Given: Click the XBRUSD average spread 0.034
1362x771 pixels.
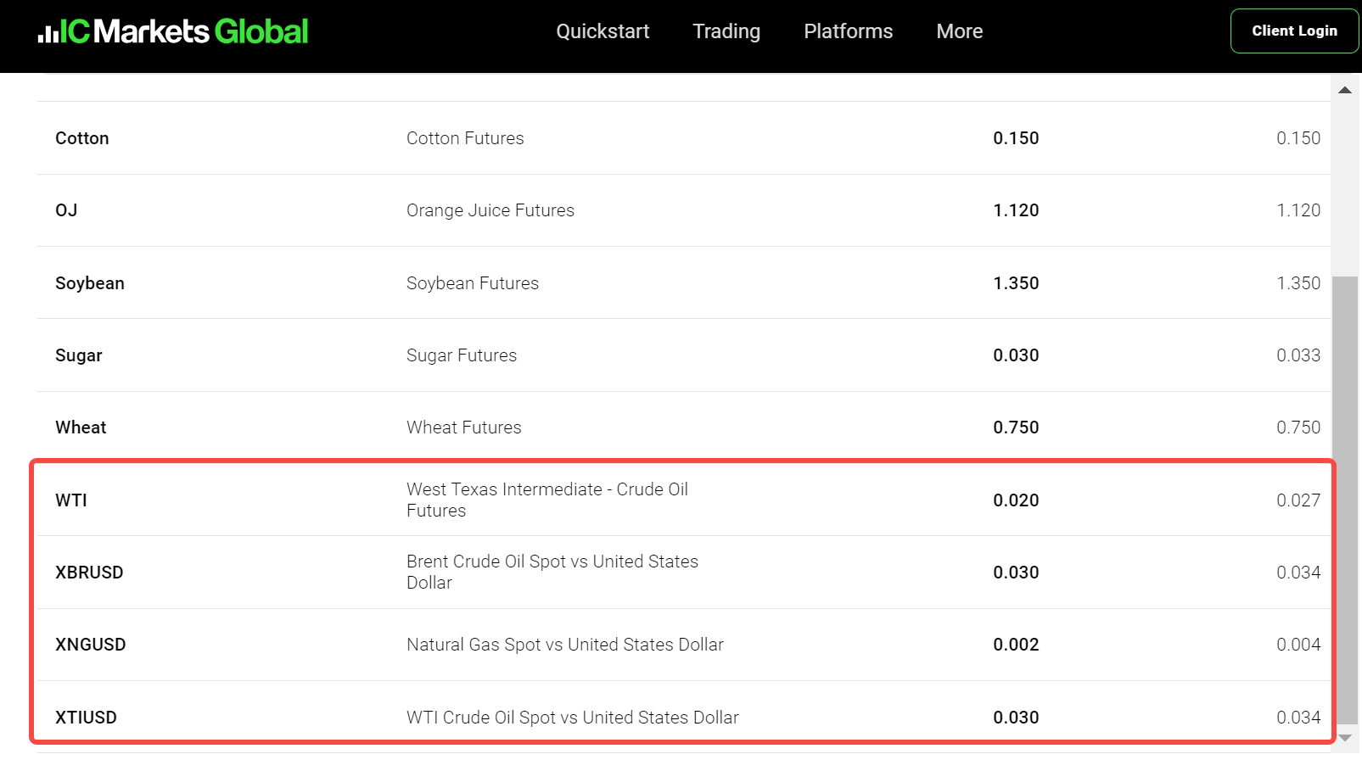Looking at the screenshot, I should tap(1298, 573).
